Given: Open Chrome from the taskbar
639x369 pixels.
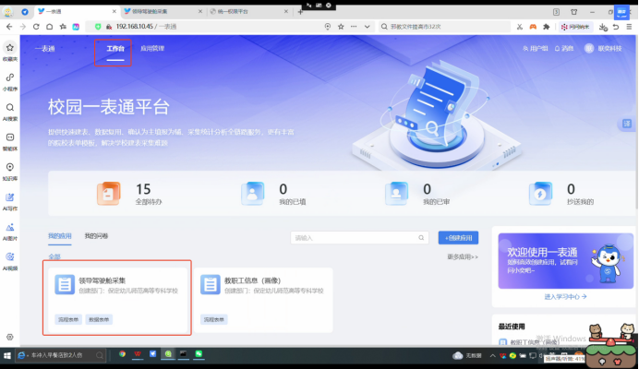Looking at the screenshot, I should [x=122, y=354].
